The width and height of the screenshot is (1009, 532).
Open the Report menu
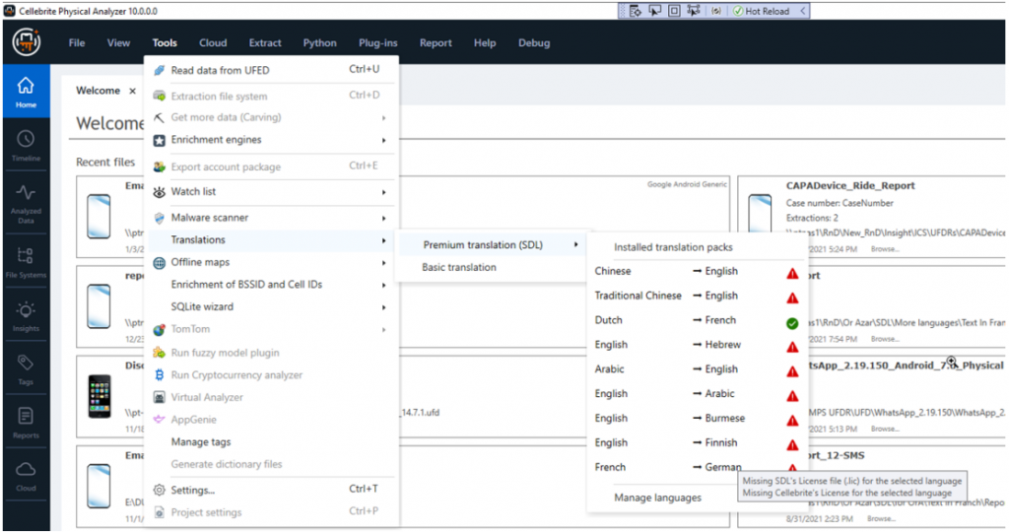(436, 43)
